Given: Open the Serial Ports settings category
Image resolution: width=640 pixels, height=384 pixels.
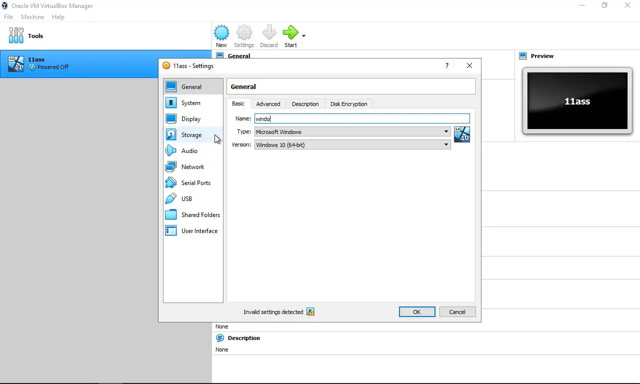Looking at the screenshot, I should tap(193, 182).
